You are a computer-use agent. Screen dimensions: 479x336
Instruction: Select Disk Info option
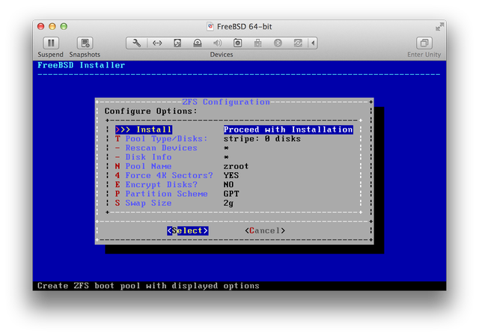(143, 157)
